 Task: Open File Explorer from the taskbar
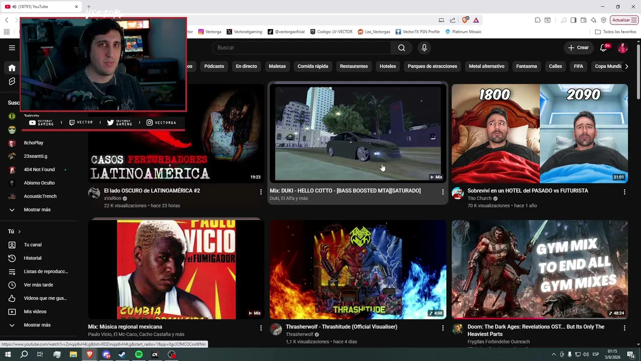coord(73,354)
